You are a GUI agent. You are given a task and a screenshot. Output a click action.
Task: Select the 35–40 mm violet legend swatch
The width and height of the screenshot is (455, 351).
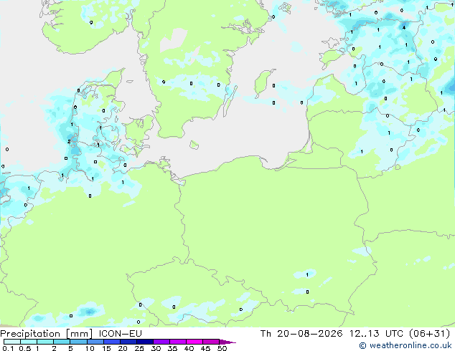[177, 342]
